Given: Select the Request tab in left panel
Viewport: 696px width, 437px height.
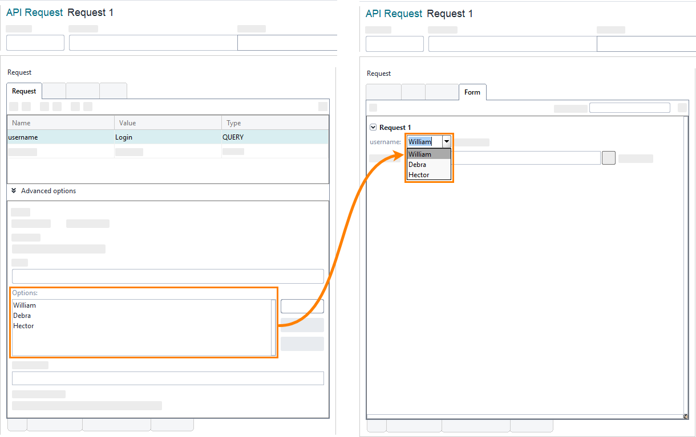Looking at the screenshot, I should (x=24, y=91).
